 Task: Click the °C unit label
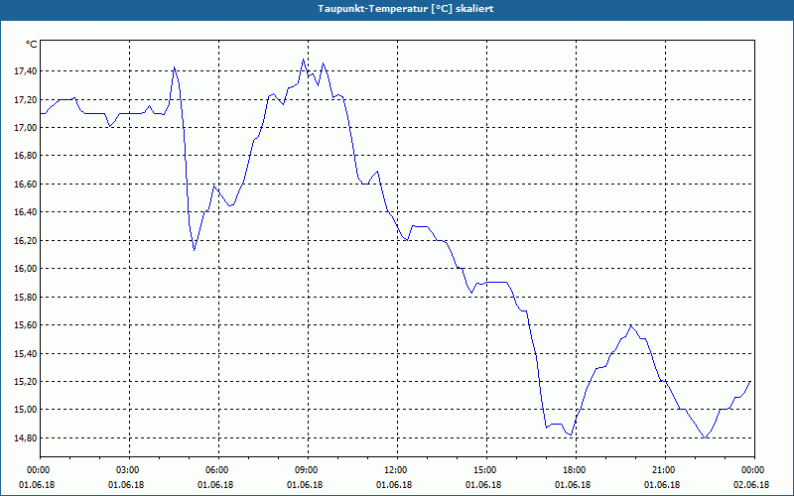coord(32,45)
